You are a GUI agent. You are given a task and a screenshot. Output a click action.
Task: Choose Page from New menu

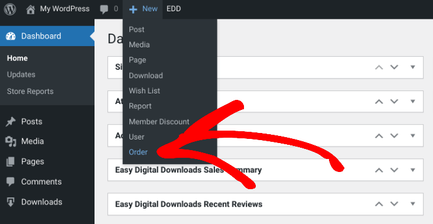pos(137,60)
